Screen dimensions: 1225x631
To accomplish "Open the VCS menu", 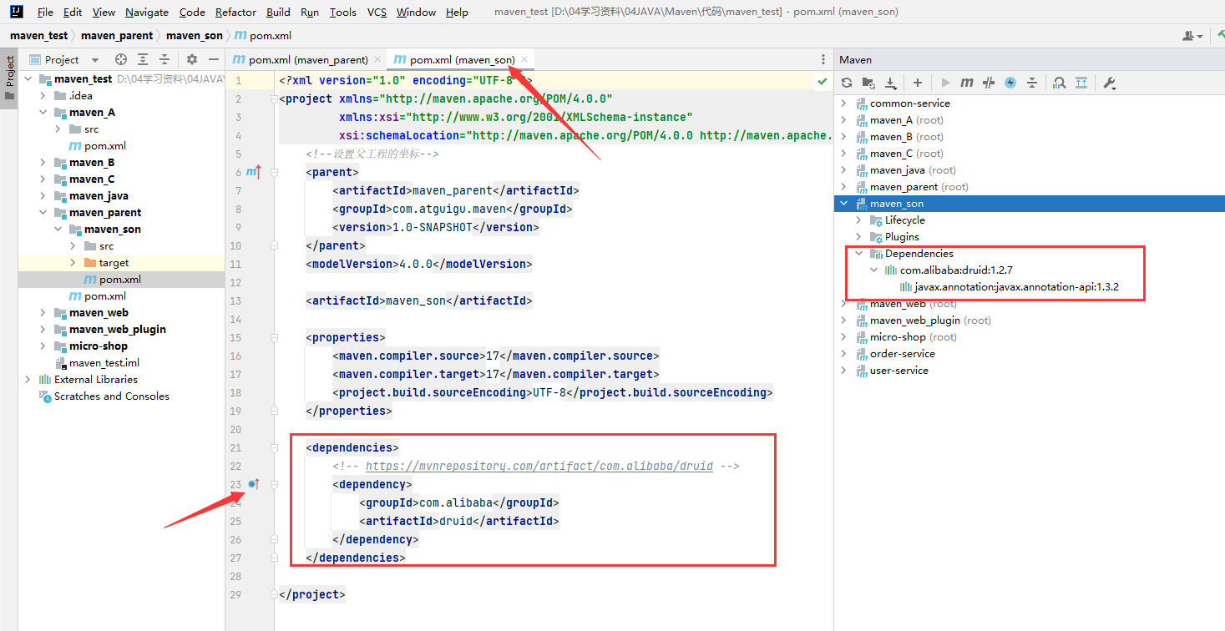I will pos(377,12).
